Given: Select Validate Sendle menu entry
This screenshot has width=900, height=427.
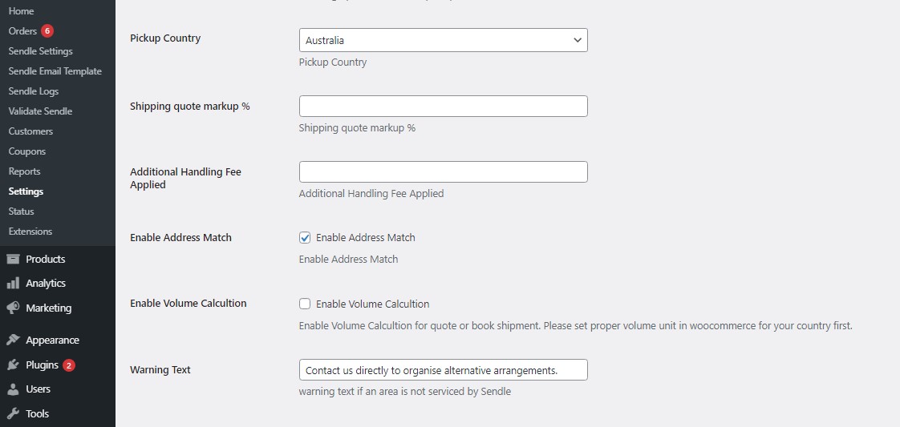Looking at the screenshot, I should click(x=40, y=111).
